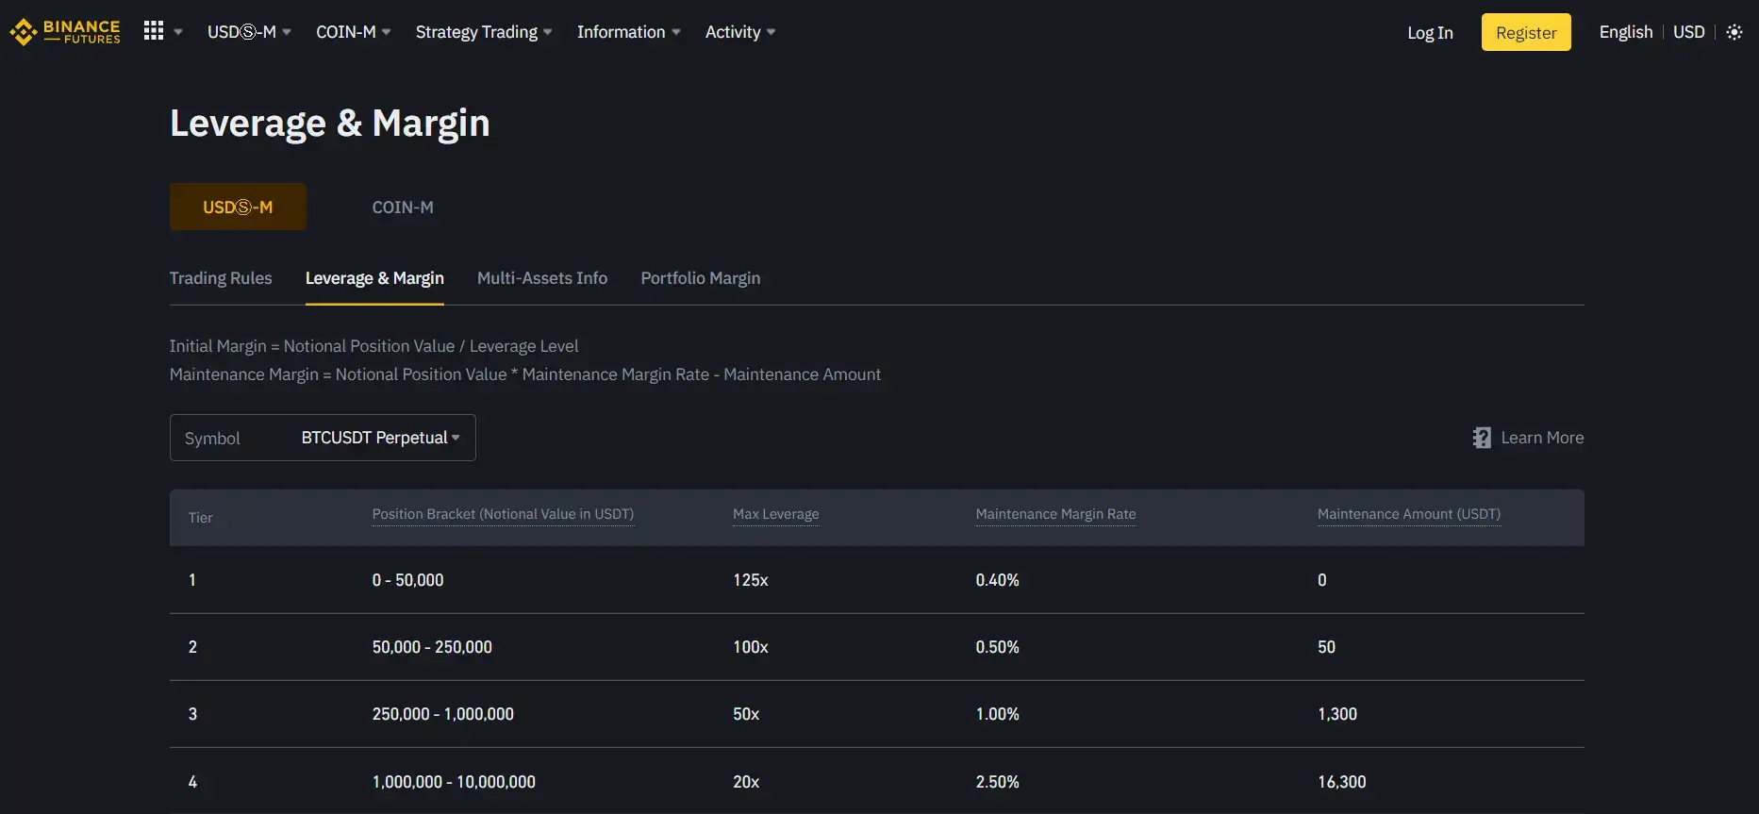Click the '1.00%' margin rate cell
Screen dimensions: 1759x814
pyautogui.click(x=997, y=714)
